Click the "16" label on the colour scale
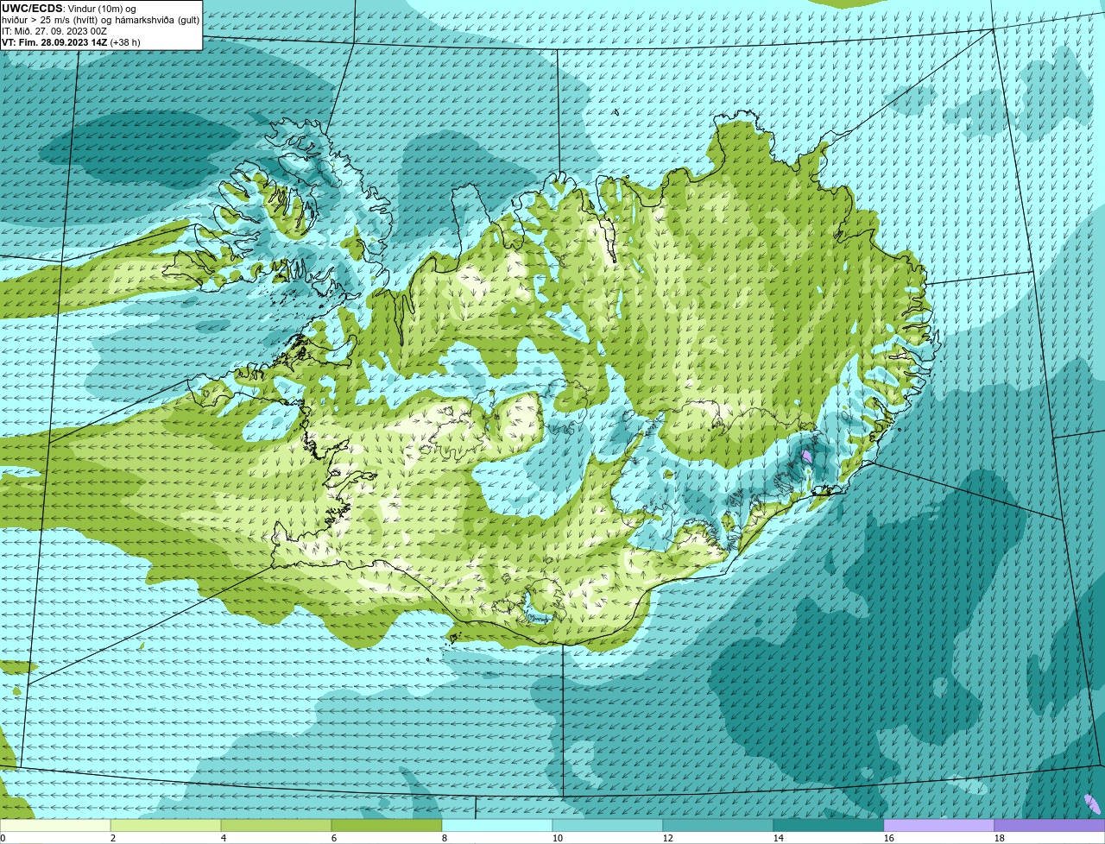 click(889, 838)
